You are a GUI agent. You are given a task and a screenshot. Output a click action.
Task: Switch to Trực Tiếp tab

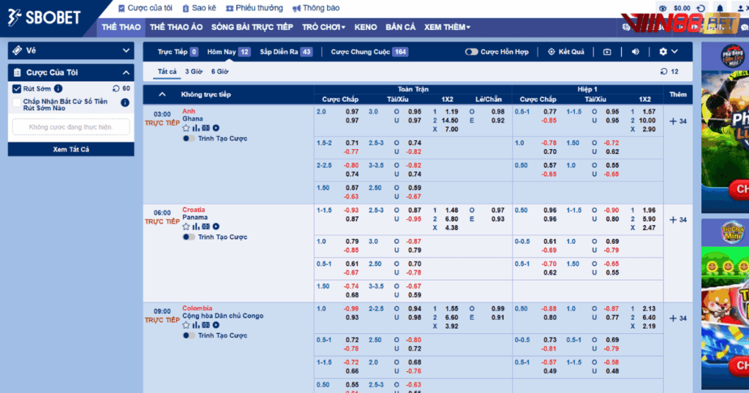click(x=178, y=52)
